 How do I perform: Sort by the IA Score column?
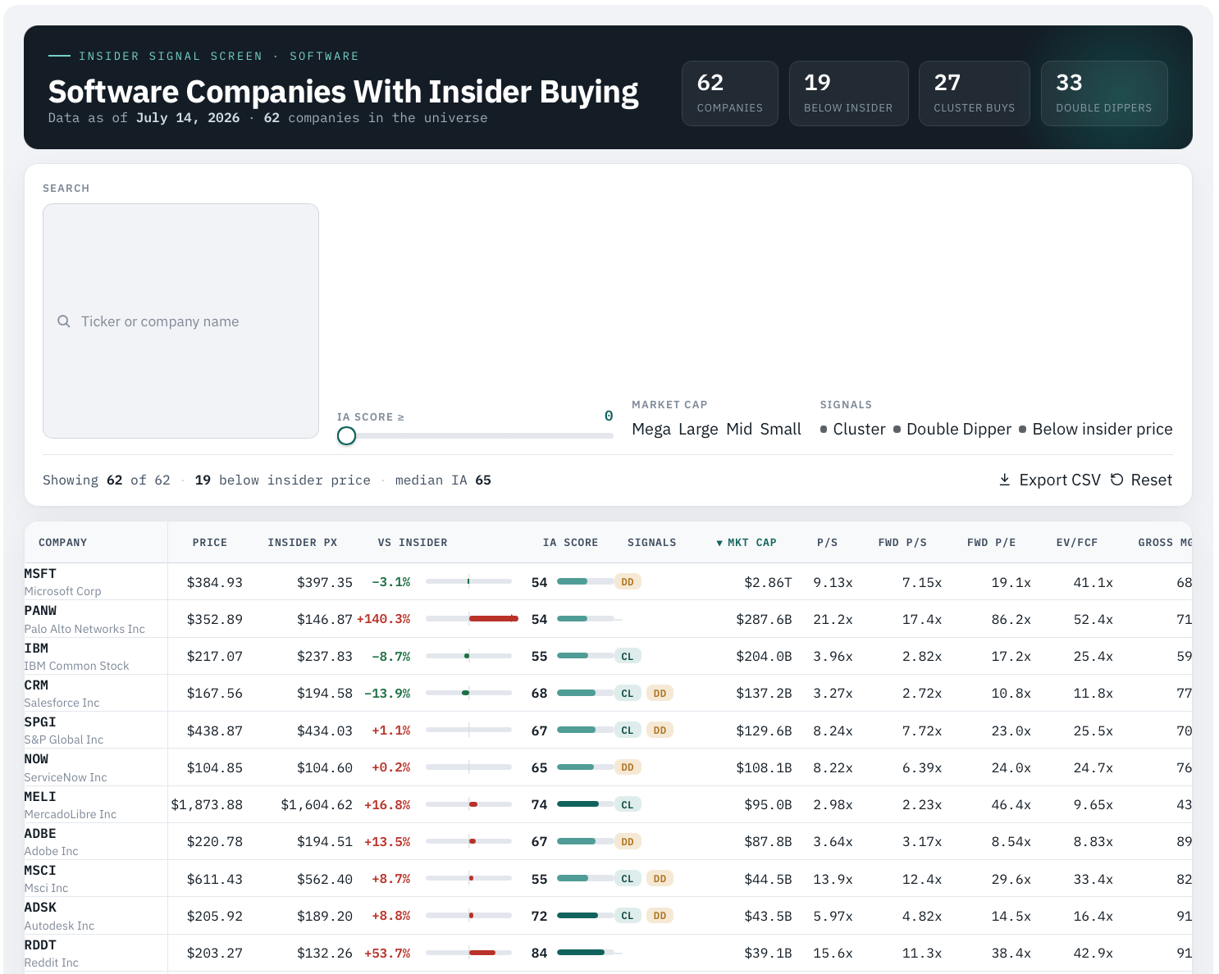pos(570,543)
